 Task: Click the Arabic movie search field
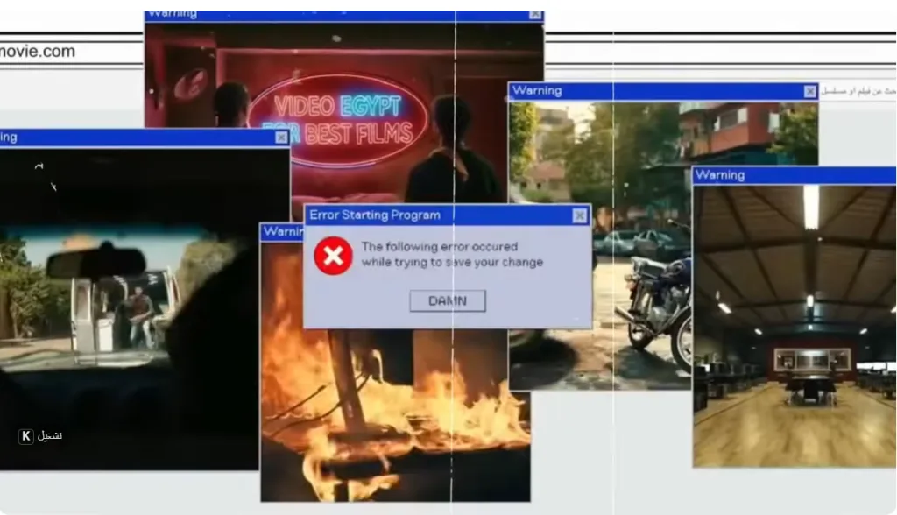click(x=857, y=91)
